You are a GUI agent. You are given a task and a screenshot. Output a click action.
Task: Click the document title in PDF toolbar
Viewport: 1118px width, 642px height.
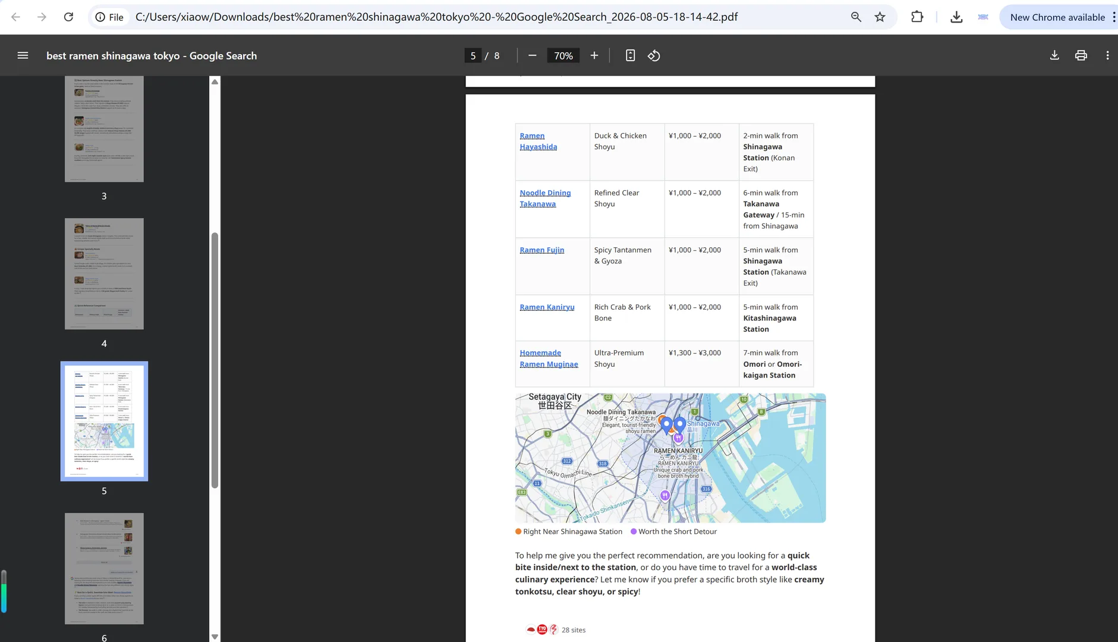coord(152,56)
